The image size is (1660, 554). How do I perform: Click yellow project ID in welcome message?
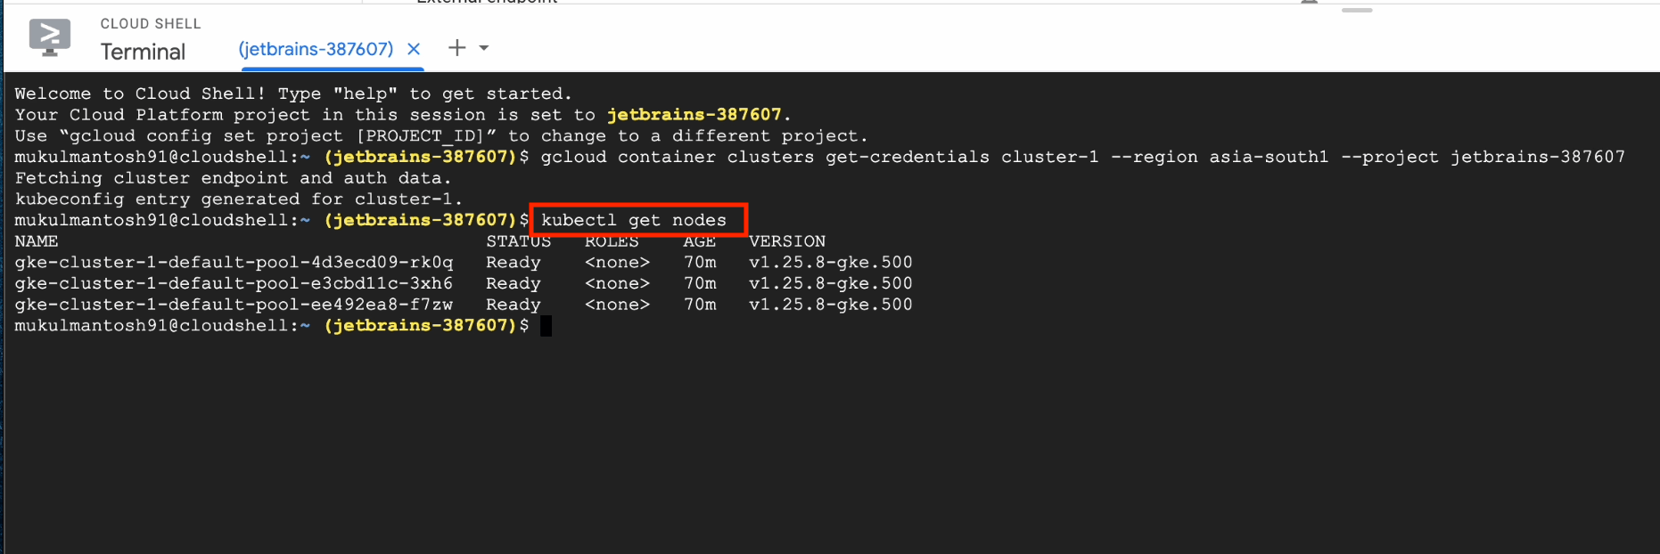pos(694,115)
